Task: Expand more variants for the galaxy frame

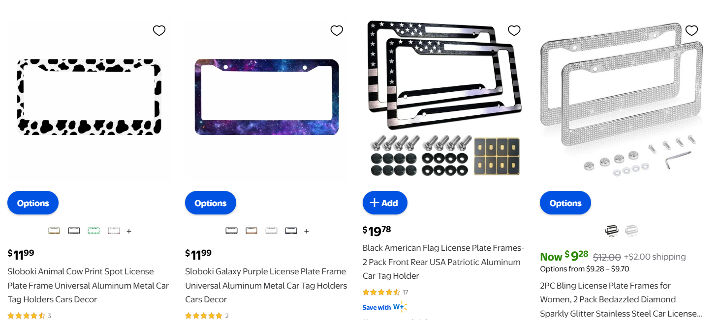Action: coord(307,231)
